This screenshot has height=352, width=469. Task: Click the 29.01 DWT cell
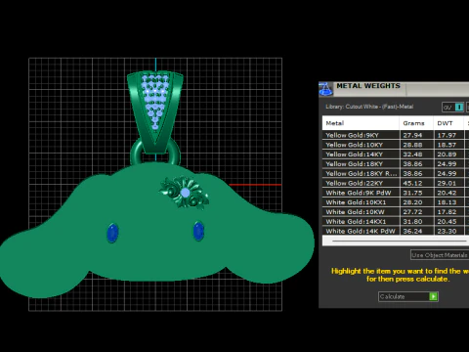tap(448, 183)
